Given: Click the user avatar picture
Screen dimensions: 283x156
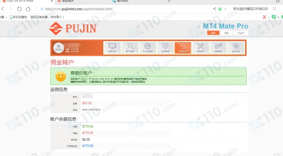Looking at the screenshot, I should 58,48.
